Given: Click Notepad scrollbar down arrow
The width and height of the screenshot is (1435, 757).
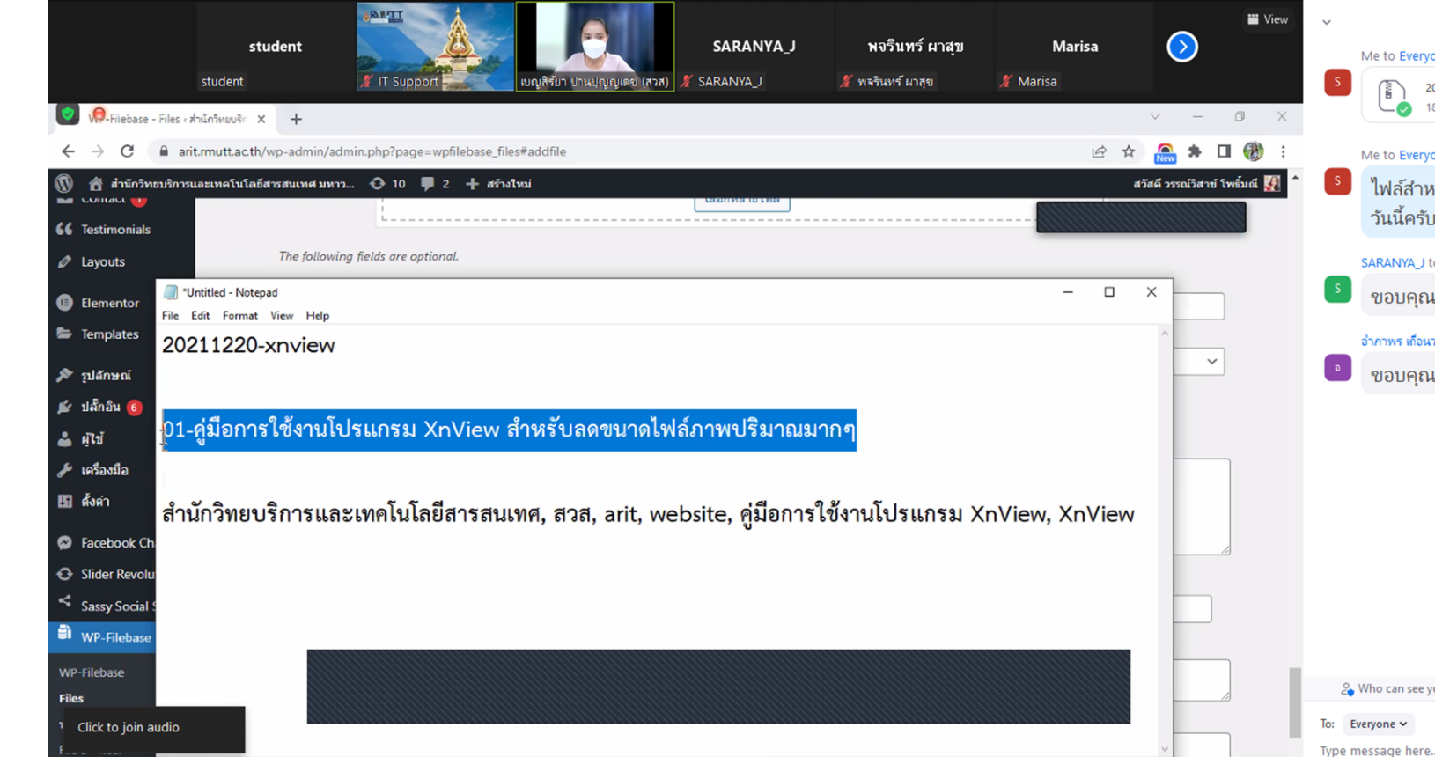Looking at the screenshot, I should click(x=1165, y=749).
